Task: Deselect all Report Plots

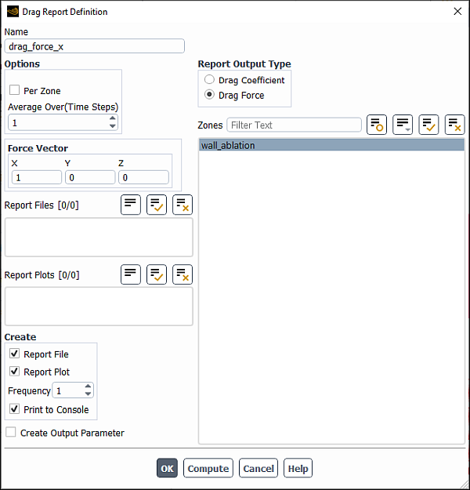Action: [183, 274]
